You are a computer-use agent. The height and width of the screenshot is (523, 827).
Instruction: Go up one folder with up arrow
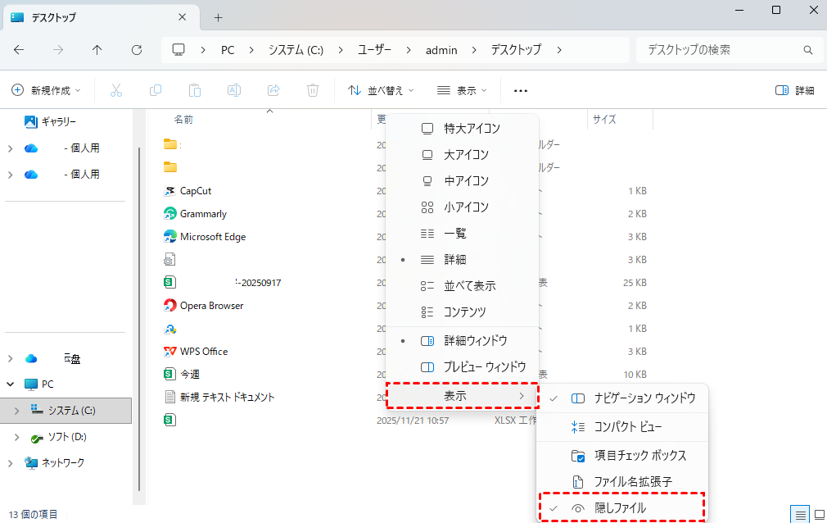coord(97,50)
